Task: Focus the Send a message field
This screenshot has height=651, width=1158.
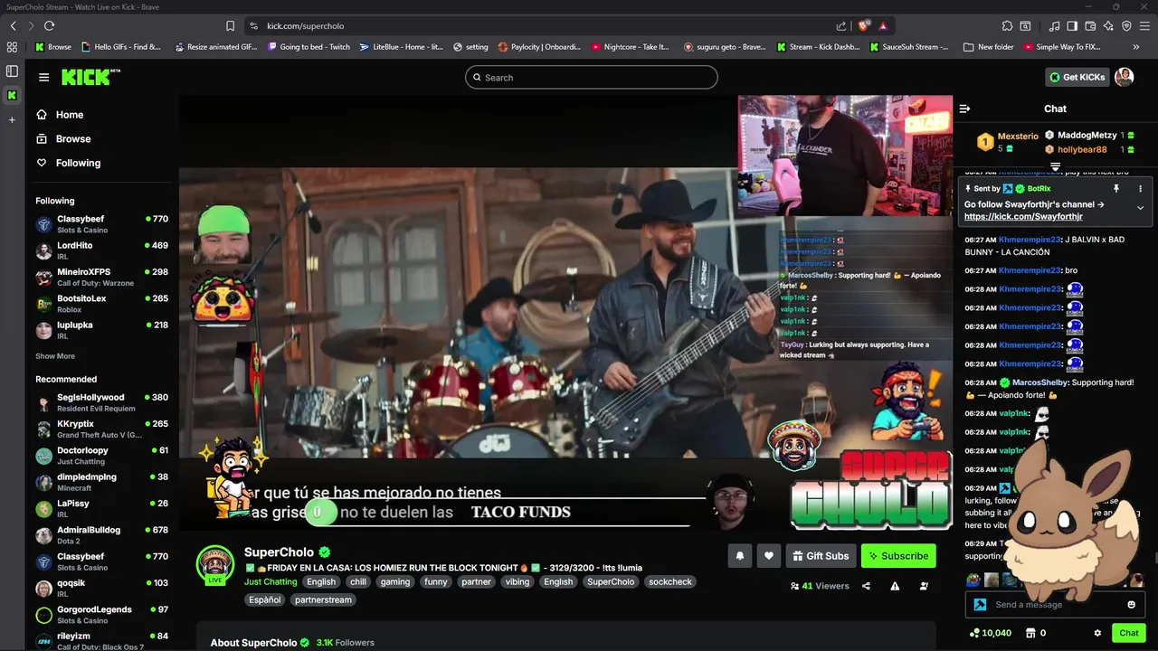Action: click(x=1055, y=605)
